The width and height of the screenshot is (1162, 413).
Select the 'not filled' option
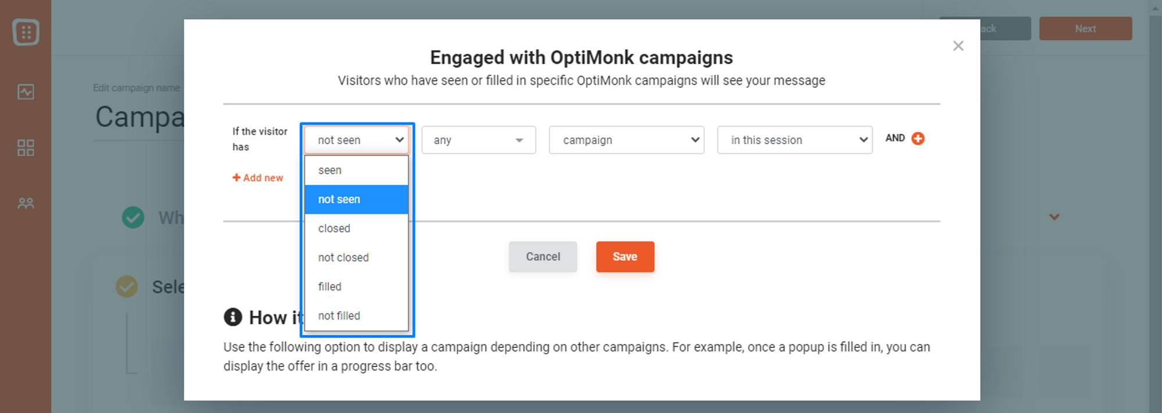356,315
